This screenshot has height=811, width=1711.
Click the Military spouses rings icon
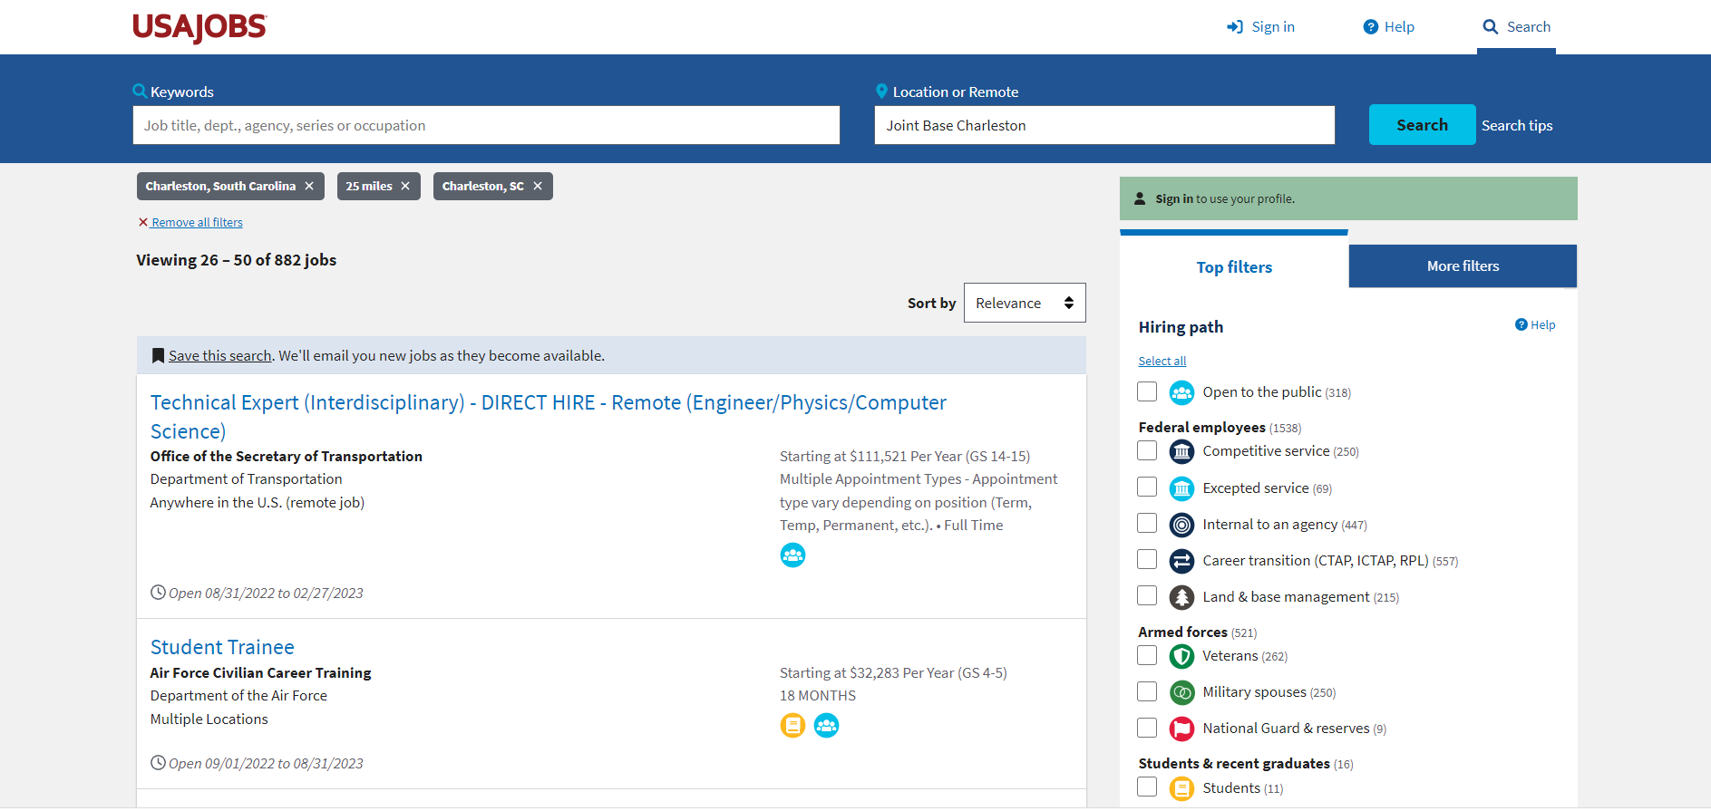pyautogui.click(x=1181, y=692)
